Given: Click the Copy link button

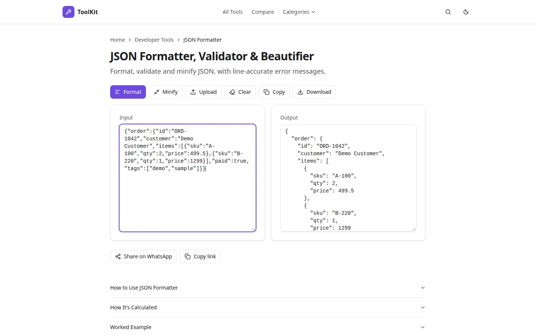Looking at the screenshot, I should pos(200,256).
